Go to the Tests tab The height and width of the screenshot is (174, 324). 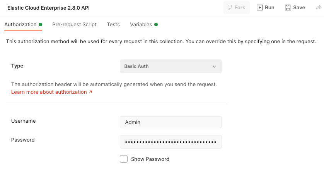[113, 24]
